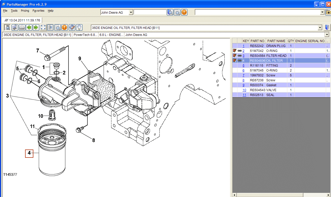Click the gear with pencil settings icon
Screen dimensions: 331x197
coord(72,27)
